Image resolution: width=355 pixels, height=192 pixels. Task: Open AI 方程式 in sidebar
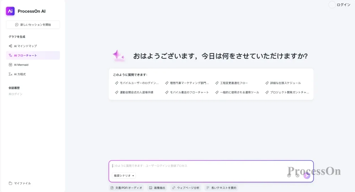[33, 74]
